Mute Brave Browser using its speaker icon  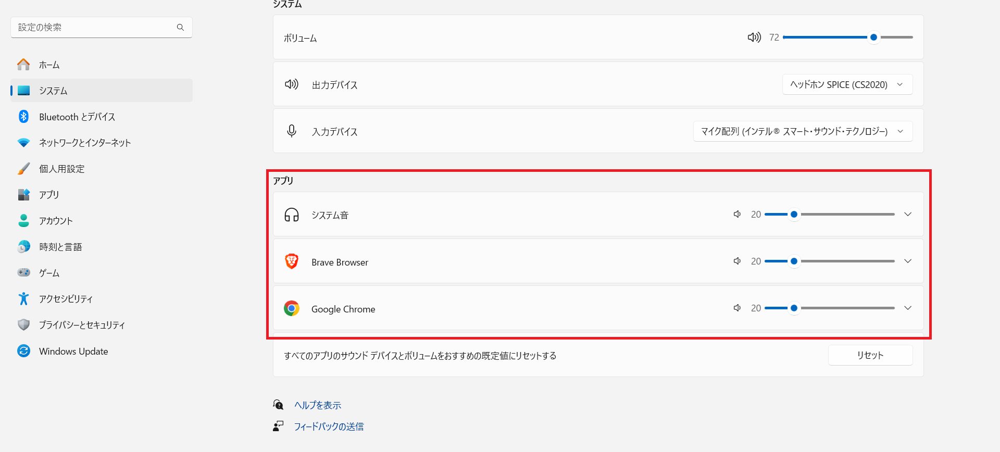coord(737,261)
